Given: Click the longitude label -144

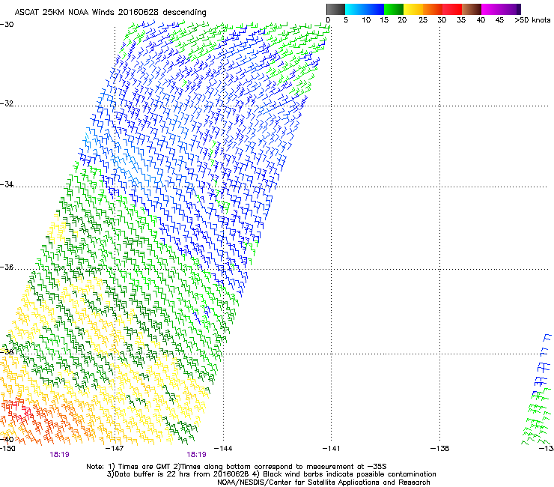Looking at the screenshot, I should [223, 449].
